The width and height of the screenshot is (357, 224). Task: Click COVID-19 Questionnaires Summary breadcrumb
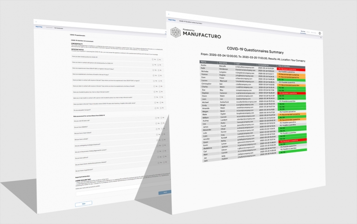(190, 22)
